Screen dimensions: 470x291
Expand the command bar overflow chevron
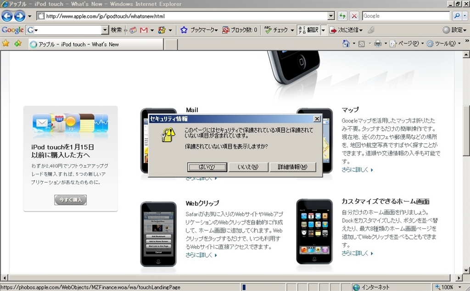467,41
